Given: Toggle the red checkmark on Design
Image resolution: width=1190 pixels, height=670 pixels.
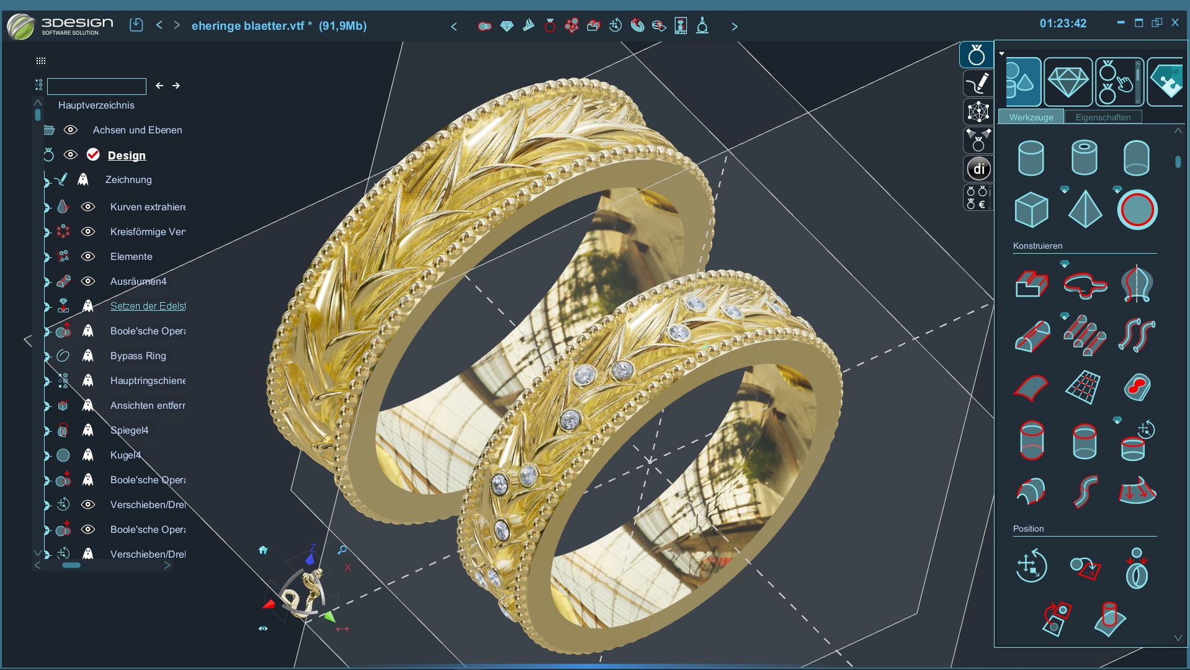Looking at the screenshot, I should pos(93,154).
